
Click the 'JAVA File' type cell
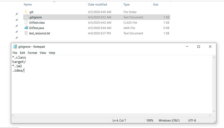(129, 28)
